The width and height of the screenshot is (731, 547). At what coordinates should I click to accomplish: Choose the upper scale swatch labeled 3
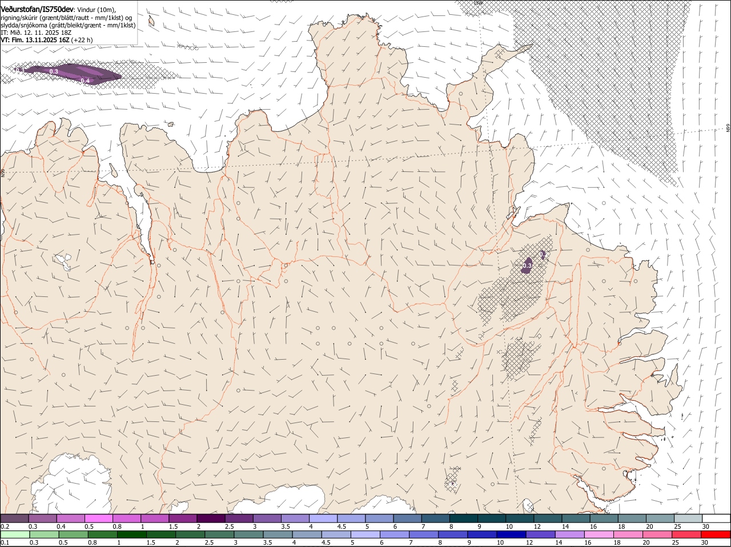(266, 518)
